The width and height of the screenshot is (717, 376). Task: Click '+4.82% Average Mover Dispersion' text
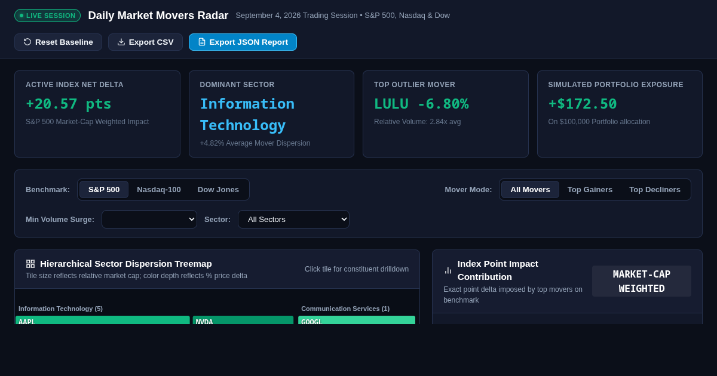tap(255, 143)
